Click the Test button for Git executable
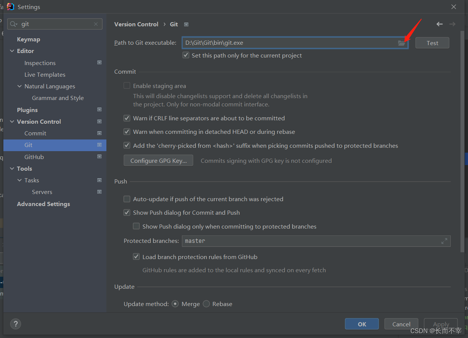This screenshot has height=338, width=468. tap(432, 43)
